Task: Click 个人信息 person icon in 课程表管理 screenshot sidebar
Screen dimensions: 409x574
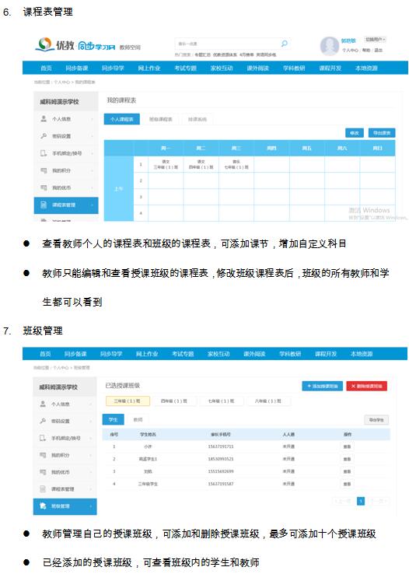Action: pos(44,118)
